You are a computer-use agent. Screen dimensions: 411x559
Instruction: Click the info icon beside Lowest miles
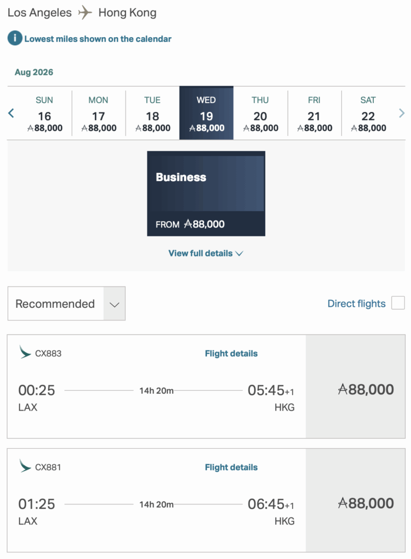pos(15,39)
